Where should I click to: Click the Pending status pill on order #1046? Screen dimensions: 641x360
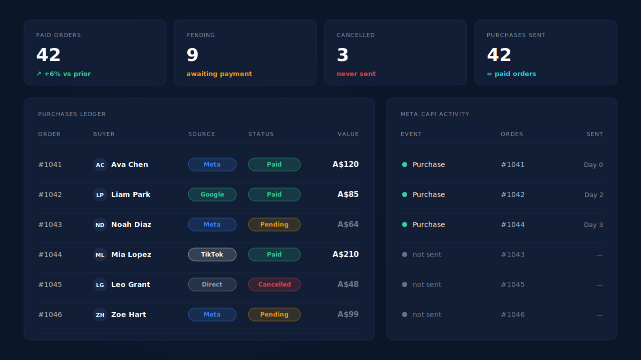tap(274, 314)
